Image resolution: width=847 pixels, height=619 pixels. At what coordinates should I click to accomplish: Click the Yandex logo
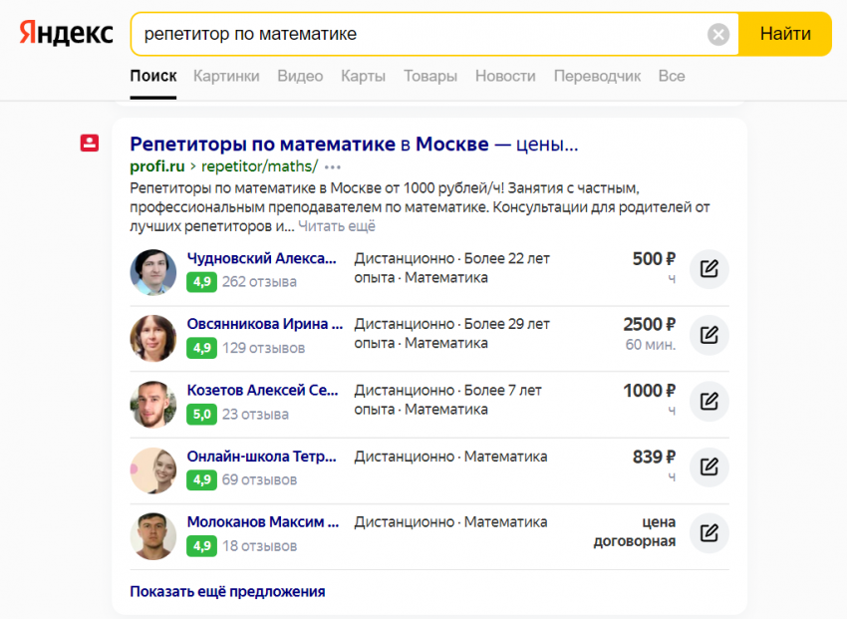pyautogui.click(x=66, y=34)
